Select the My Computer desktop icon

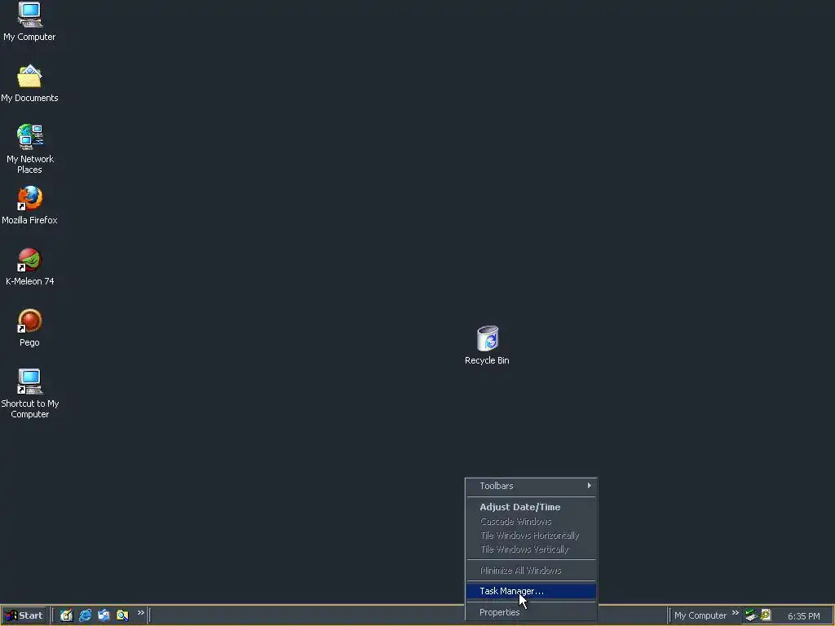pyautogui.click(x=29, y=15)
